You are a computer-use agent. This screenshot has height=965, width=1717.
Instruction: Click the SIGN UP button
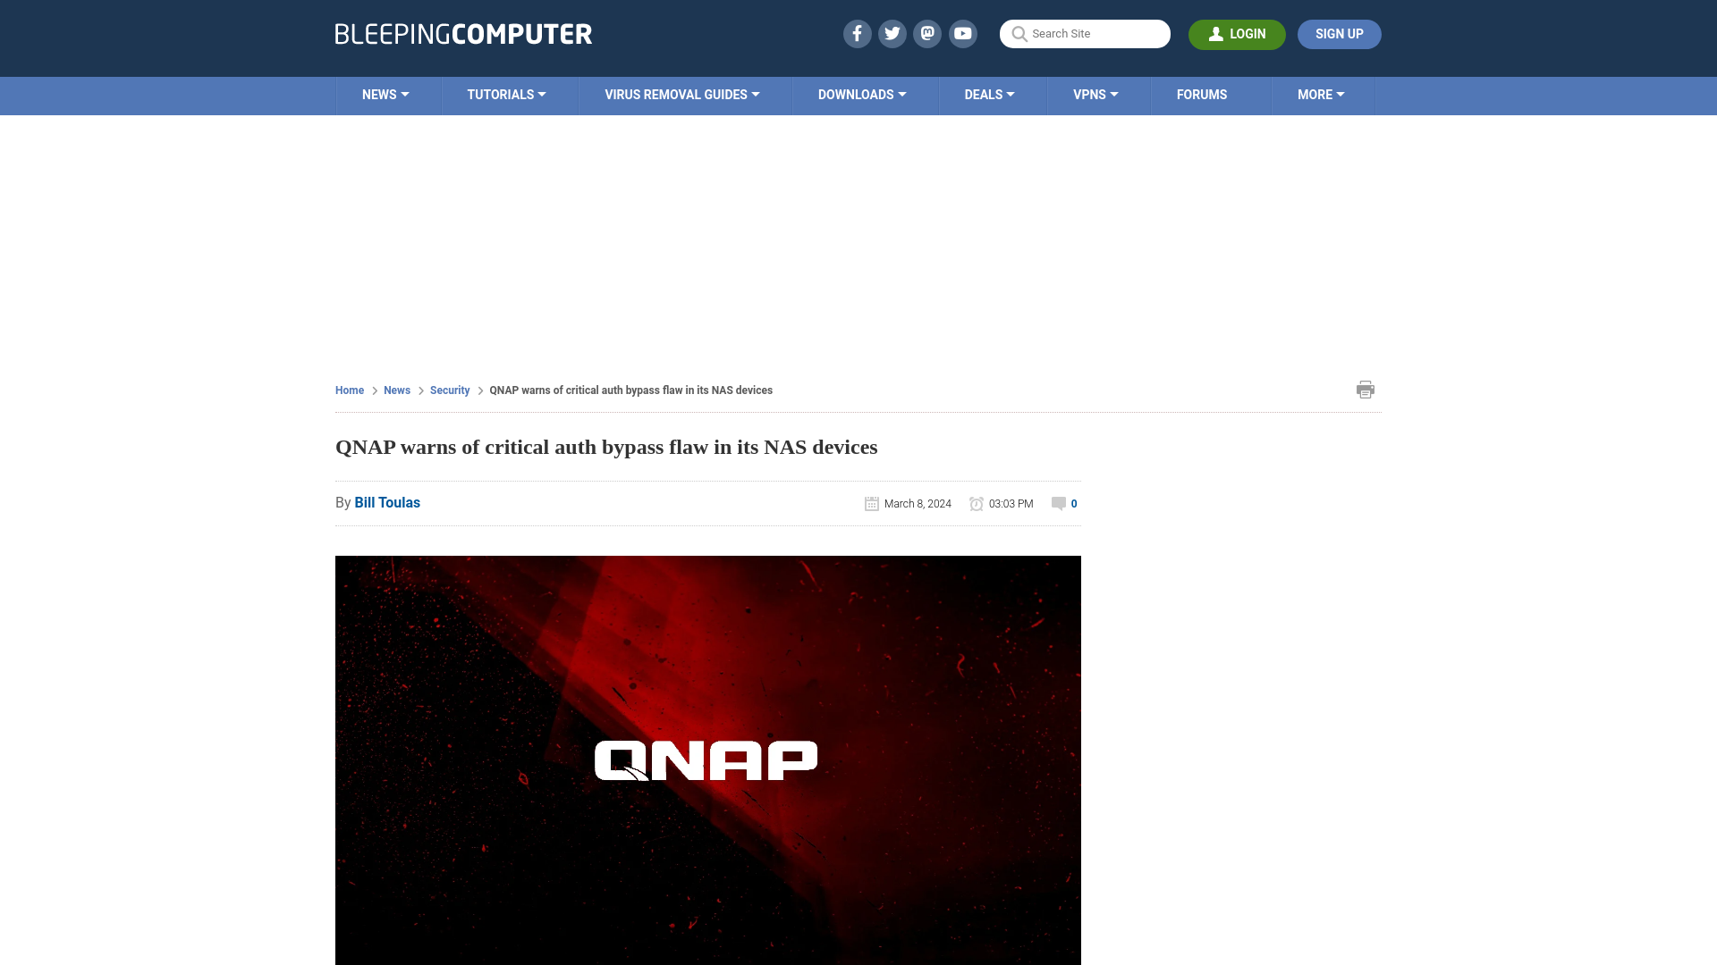point(1339,34)
